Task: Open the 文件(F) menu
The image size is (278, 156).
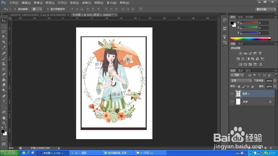Action: pyautogui.click(x=14, y=3)
